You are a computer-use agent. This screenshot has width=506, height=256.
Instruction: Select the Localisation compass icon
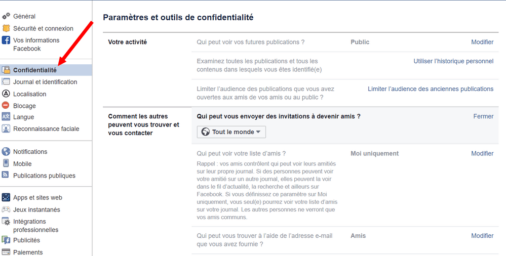coord(6,94)
